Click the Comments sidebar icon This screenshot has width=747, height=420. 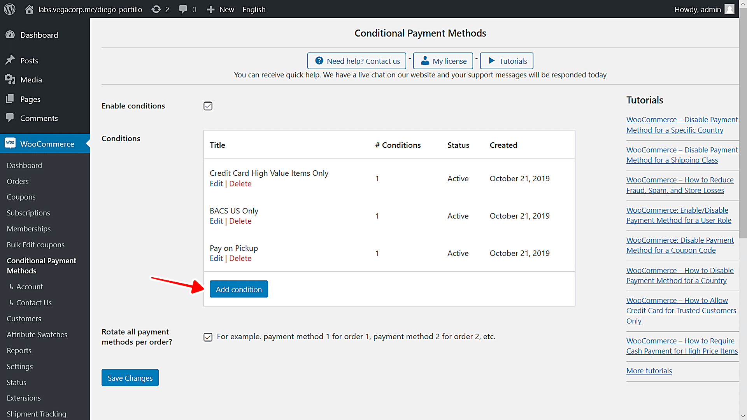coord(10,118)
